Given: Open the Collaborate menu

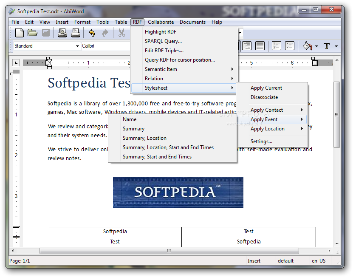Looking at the screenshot, I should point(161,22).
